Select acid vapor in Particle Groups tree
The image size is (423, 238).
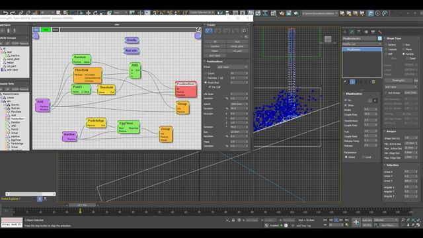[13, 69]
